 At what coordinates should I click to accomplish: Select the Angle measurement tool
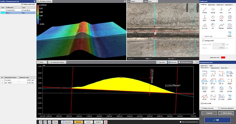tap(205, 89)
